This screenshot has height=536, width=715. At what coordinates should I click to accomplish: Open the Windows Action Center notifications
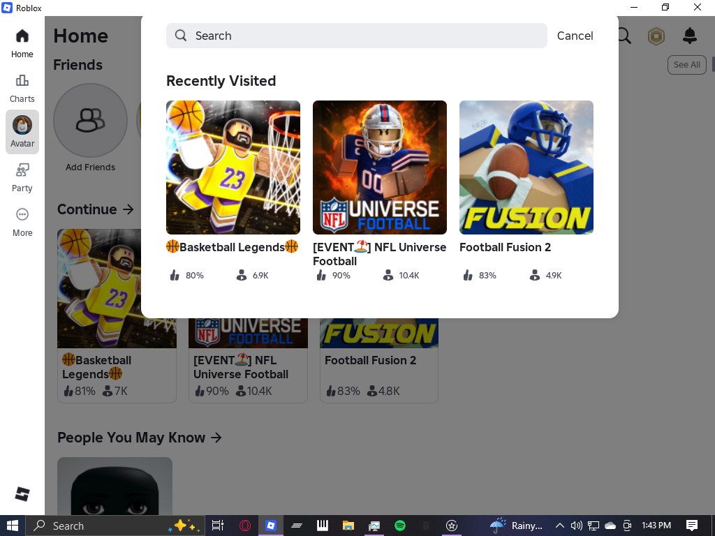(692, 526)
